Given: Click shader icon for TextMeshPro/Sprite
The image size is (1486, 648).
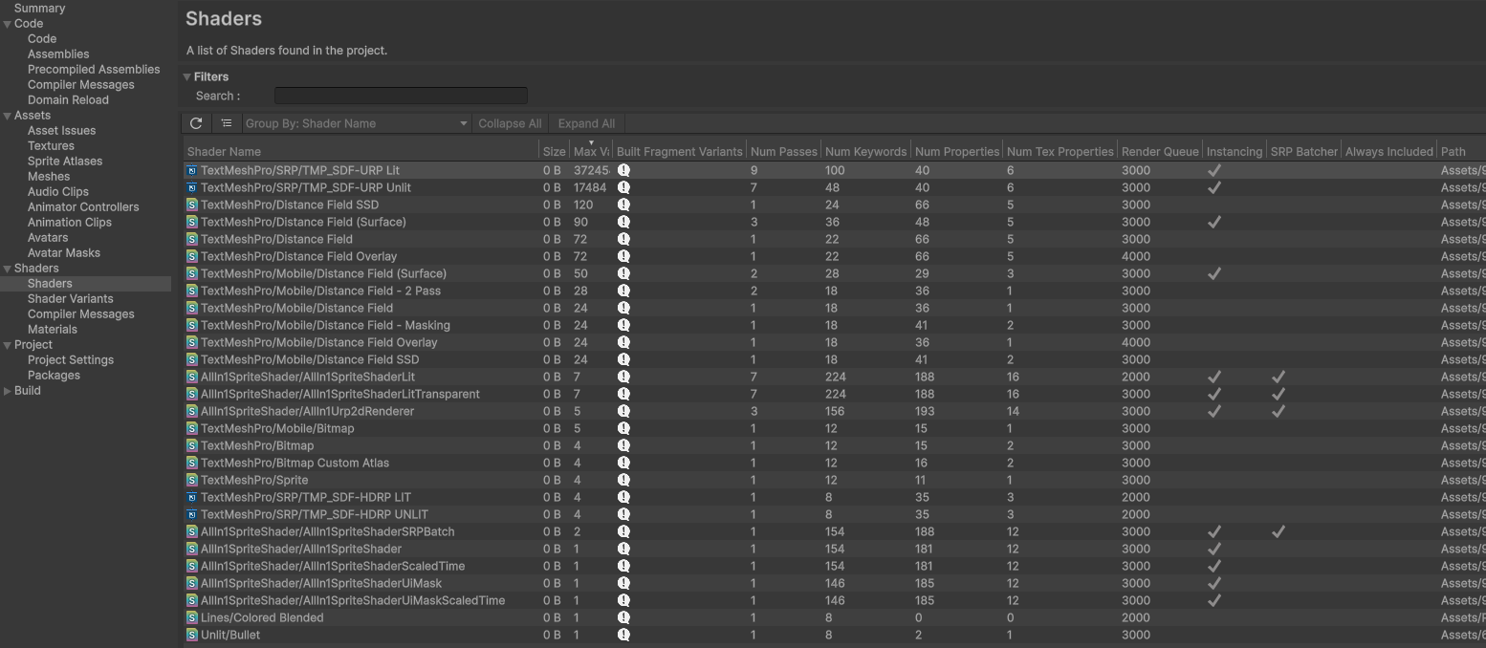Looking at the screenshot, I should point(192,480).
